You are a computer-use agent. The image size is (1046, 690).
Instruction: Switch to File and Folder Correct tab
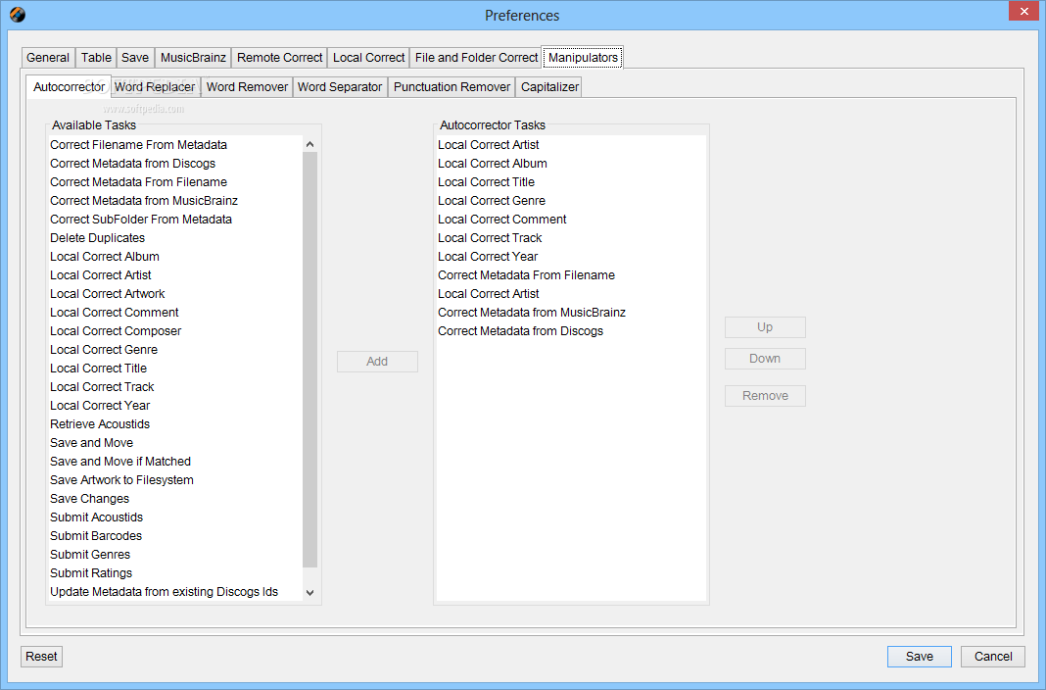(x=476, y=58)
